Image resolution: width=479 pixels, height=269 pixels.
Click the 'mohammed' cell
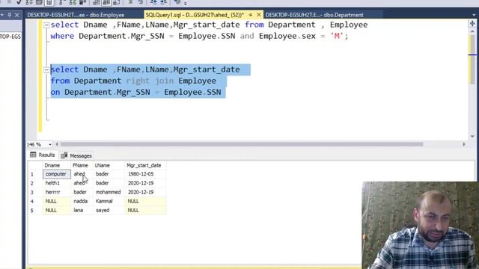(x=109, y=192)
